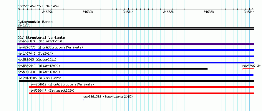Click the nsv6596874 (Sedlazeck2020) label
Viewport: 262px width, 111px height.
click(x=41, y=41)
